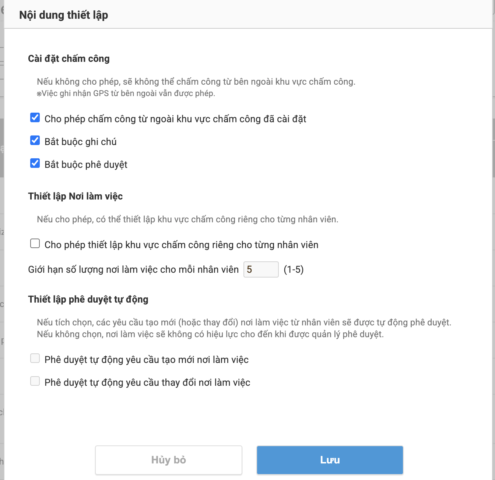495x480 pixels.
Task: Disable the 'Bắt buộc phê duyệt' checkbox
Action: pyautogui.click(x=35, y=163)
